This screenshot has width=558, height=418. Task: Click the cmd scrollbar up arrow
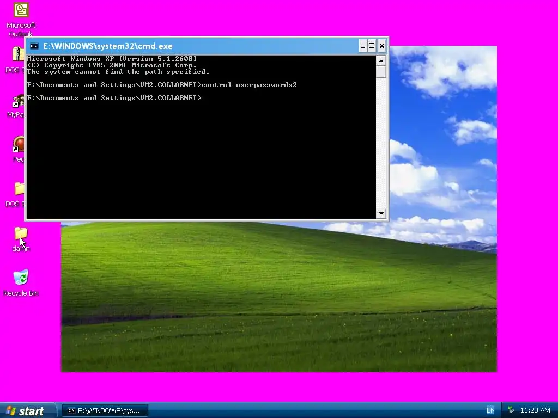point(381,61)
